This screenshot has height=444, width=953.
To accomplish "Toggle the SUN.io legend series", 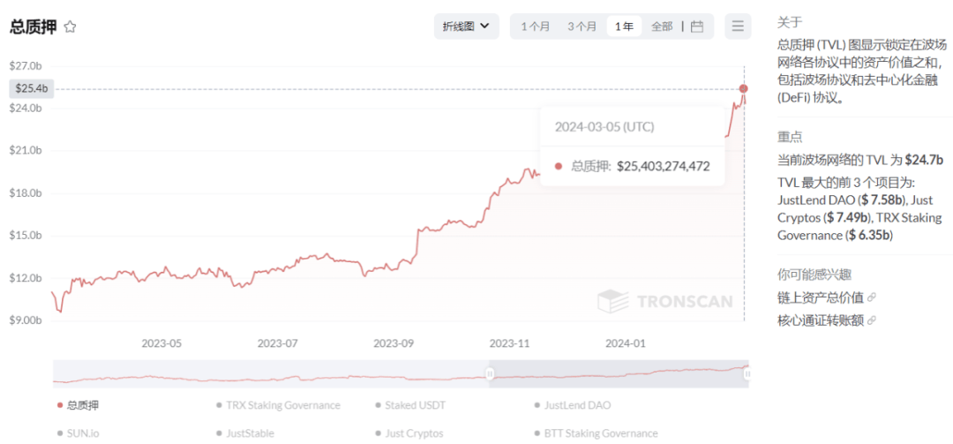I will pos(80,433).
